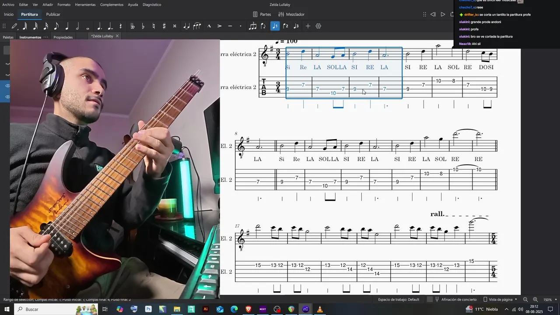This screenshot has width=560, height=315.
Task: Insert a tuplet
Action: (x=252, y=26)
